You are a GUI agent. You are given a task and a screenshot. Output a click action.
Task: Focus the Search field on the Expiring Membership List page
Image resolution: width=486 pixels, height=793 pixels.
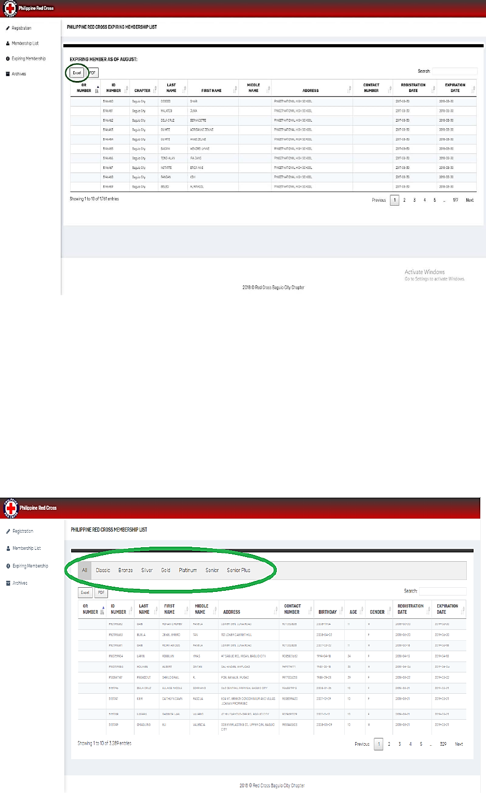[x=454, y=71]
